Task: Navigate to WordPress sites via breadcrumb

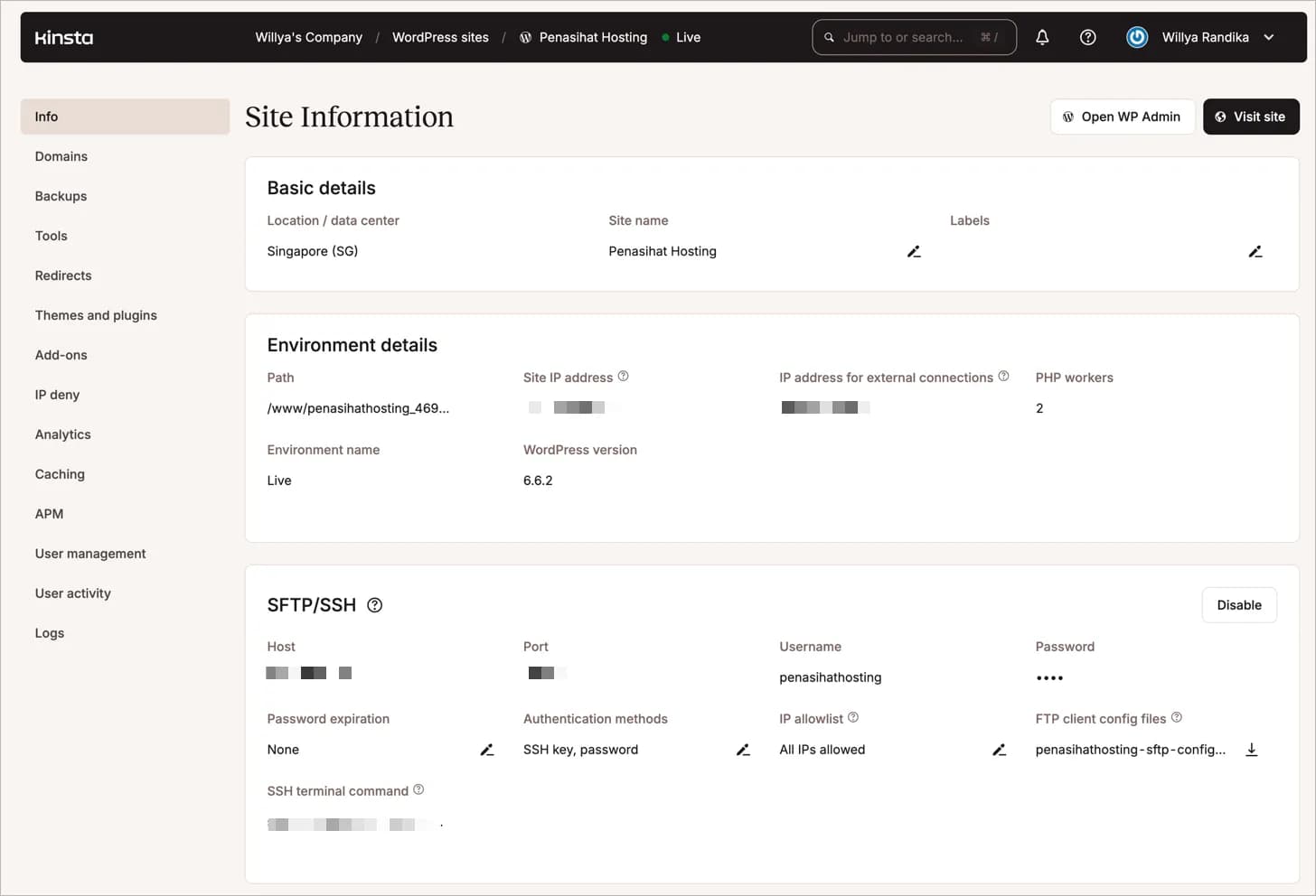Action: pos(440,37)
